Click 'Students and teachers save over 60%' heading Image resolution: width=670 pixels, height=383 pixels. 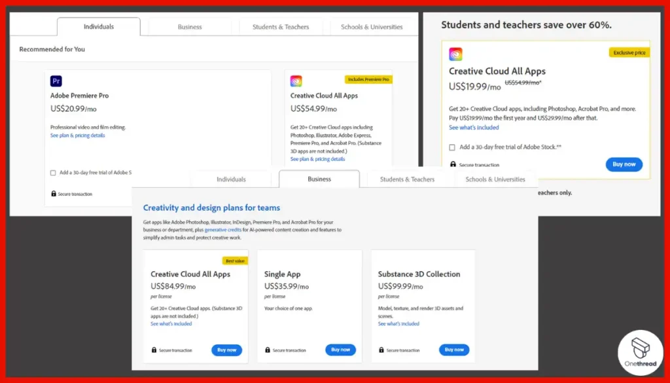coord(526,25)
